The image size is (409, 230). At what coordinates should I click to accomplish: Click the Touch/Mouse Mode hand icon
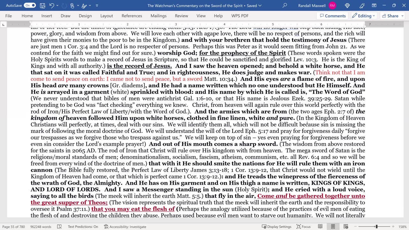pos(72,5)
